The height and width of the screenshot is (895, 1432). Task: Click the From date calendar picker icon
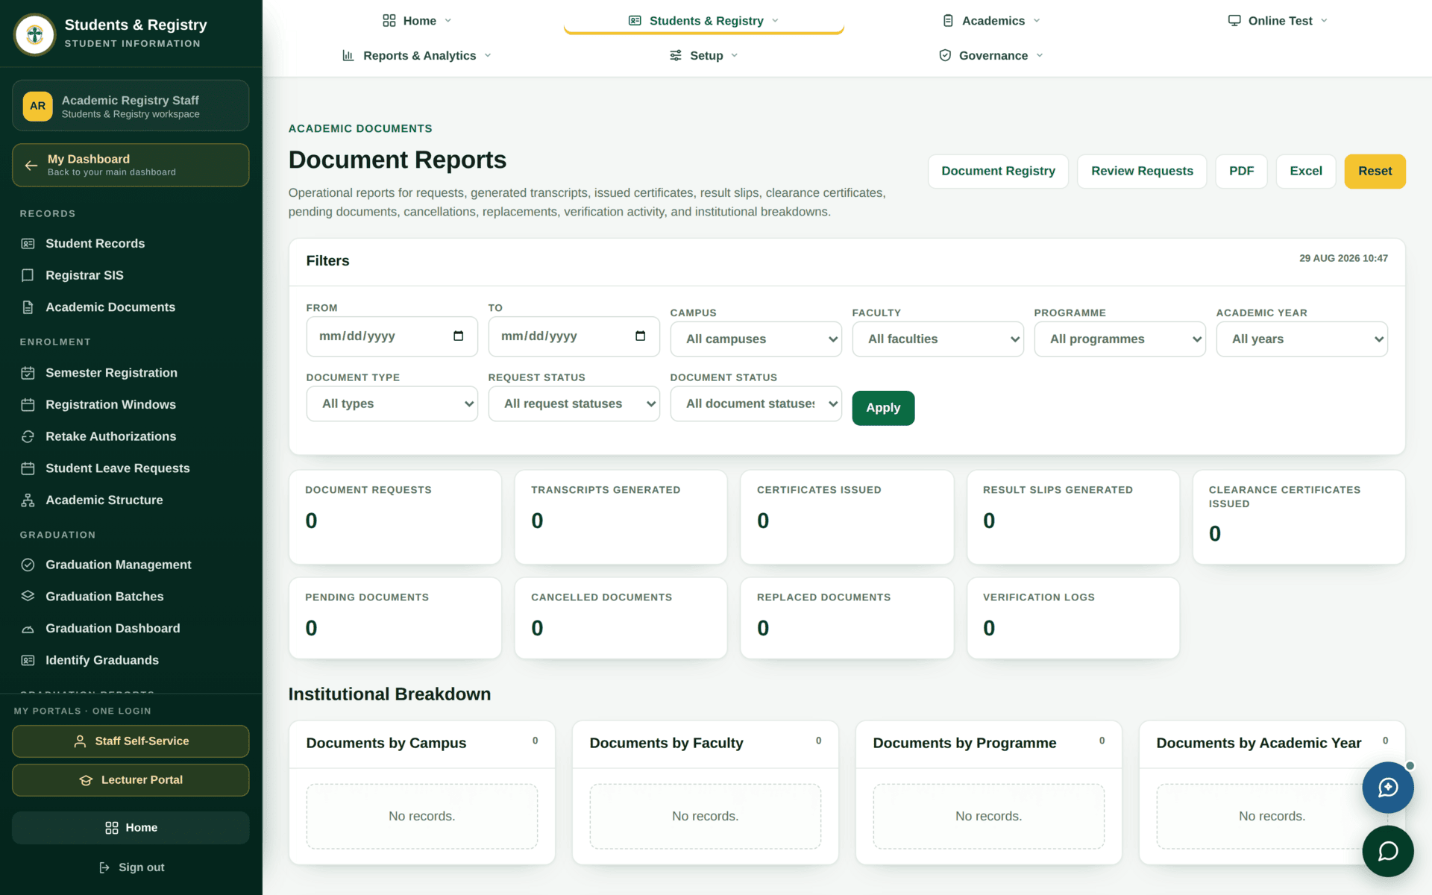click(x=458, y=336)
